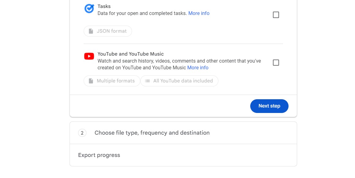The image size is (355, 178).
Task: Follow the More info link for YouTube
Action: (198, 68)
